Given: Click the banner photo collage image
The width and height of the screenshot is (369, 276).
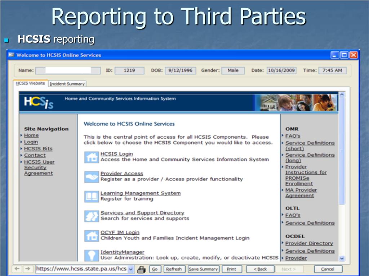Looking at the screenshot, I should [x=297, y=102].
